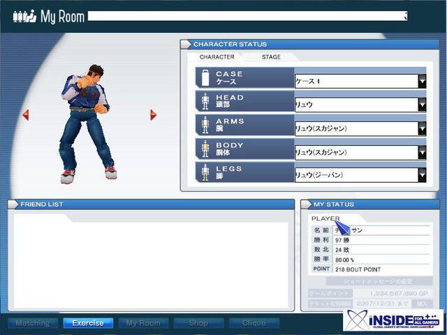Click the greyed button next to 2007/12/31
Image resolution: width=447 pixels, height=335 pixels.
(422, 304)
